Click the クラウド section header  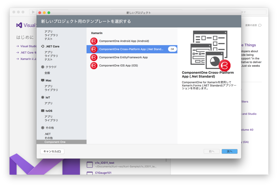tap(51, 67)
